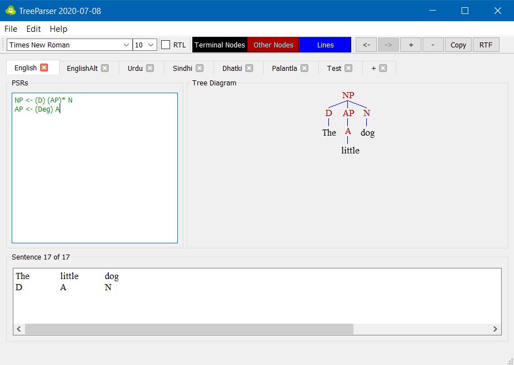Screen dimensions: 514x365
Task: Expand the Times New Roman font dropdown
Action: pyautogui.click(x=125, y=45)
